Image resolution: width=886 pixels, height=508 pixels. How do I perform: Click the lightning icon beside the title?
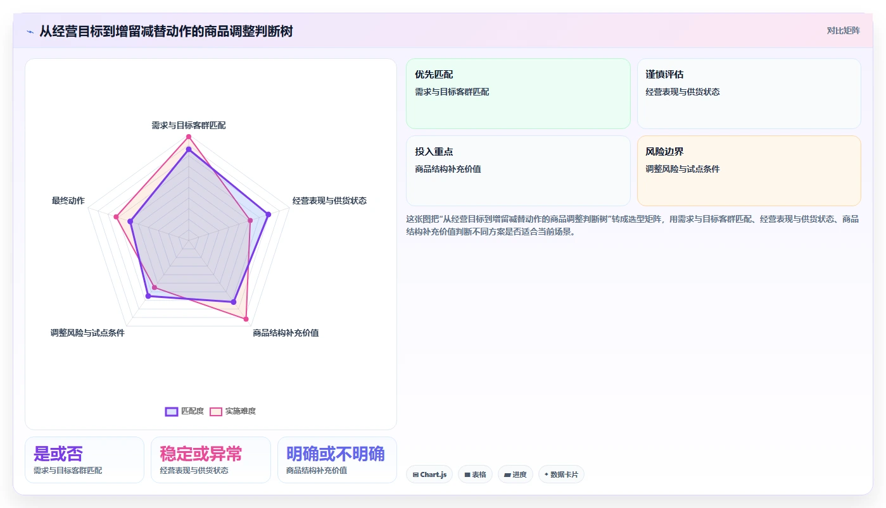click(30, 32)
